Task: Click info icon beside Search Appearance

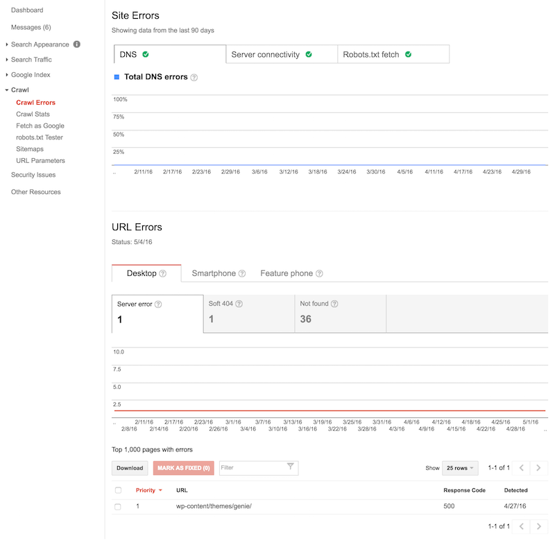Action: click(x=78, y=44)
